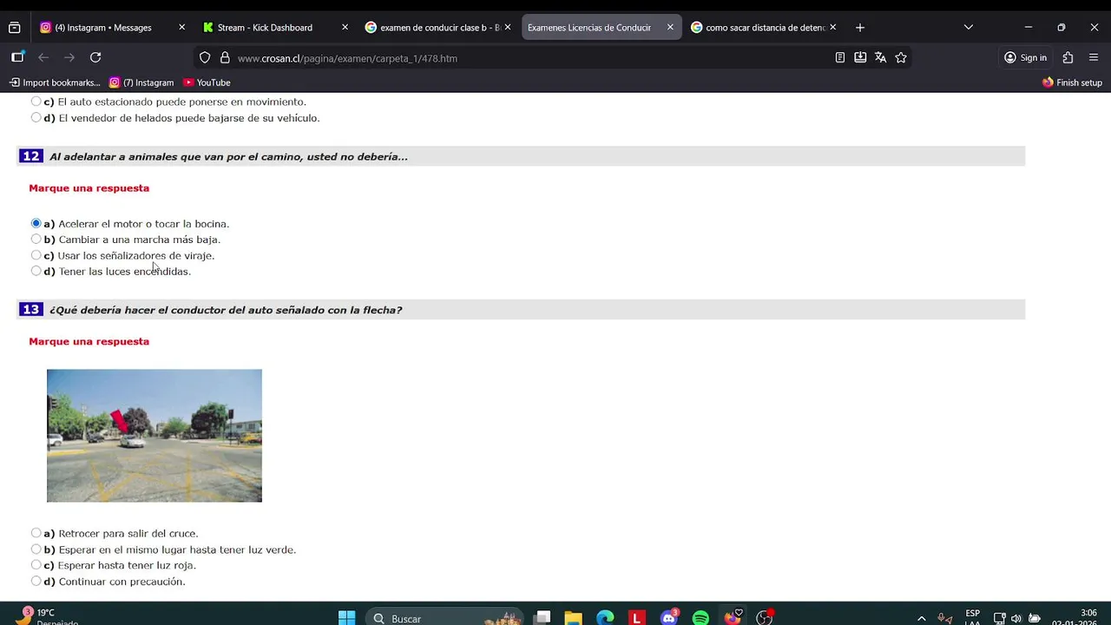The width and height of the screenshot is (1111, 625).
Task: Open Firefox from the taskbar
Action: (x=733, y=618)
